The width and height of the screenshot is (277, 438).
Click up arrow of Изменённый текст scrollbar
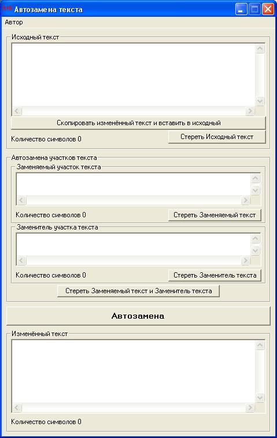[260, 345]
